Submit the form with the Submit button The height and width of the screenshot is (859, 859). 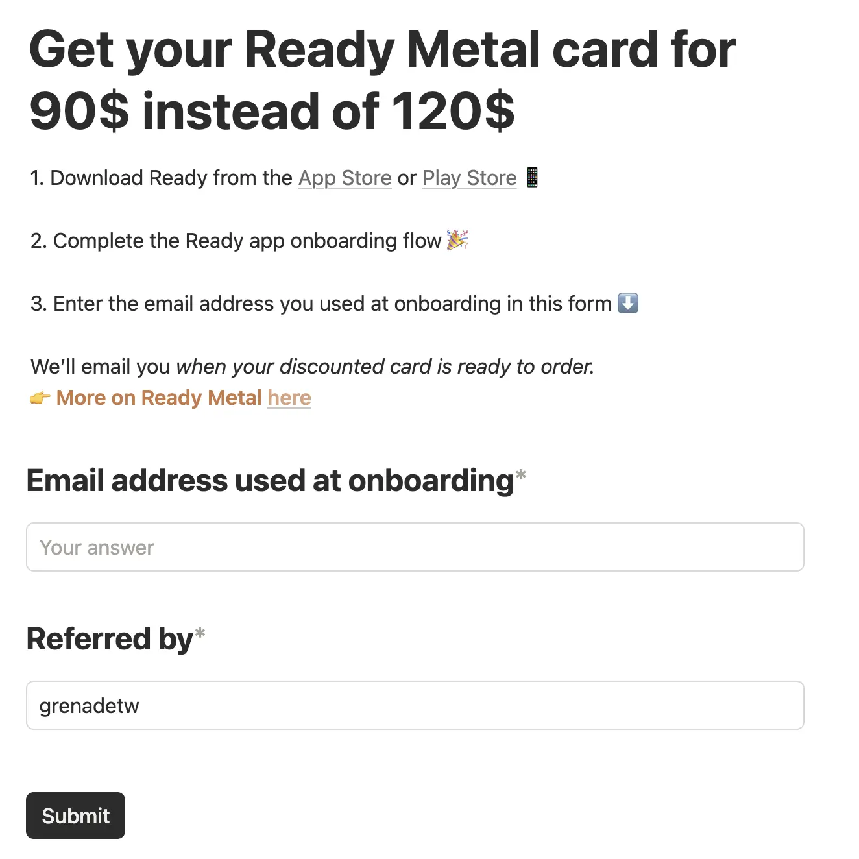coord(75,816)
